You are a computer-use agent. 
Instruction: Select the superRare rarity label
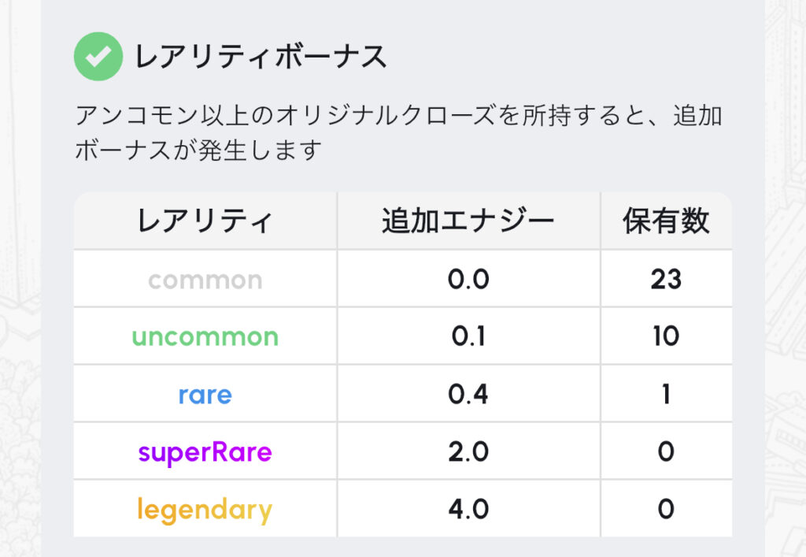point(205,452)
